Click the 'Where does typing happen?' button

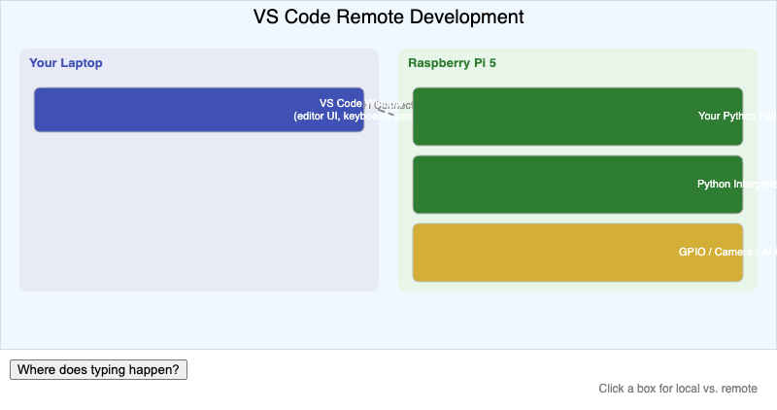(99, 370)
